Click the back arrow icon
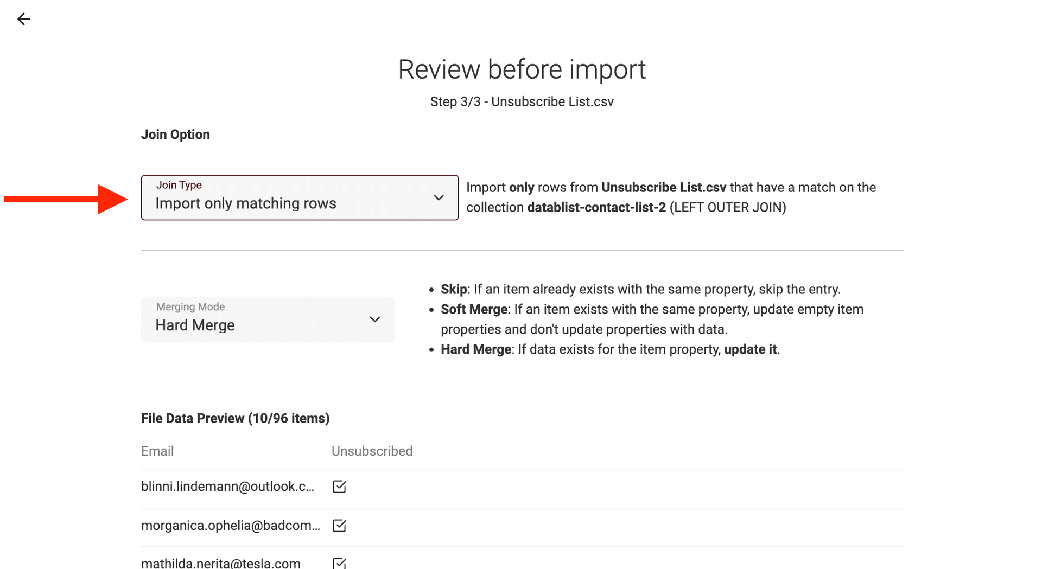1042x569 pixels. 23,20
